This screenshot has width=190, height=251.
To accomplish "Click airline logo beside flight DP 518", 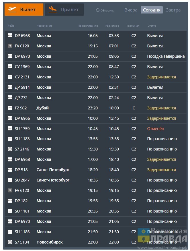I will pos(10,170).
